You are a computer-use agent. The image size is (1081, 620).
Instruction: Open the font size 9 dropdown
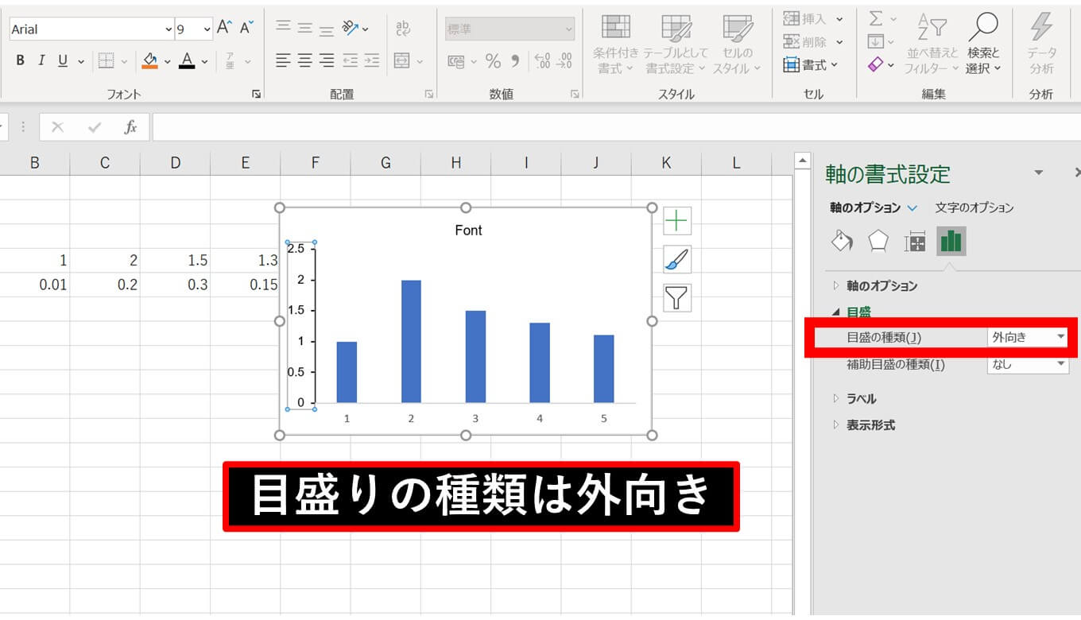[207, 29]
